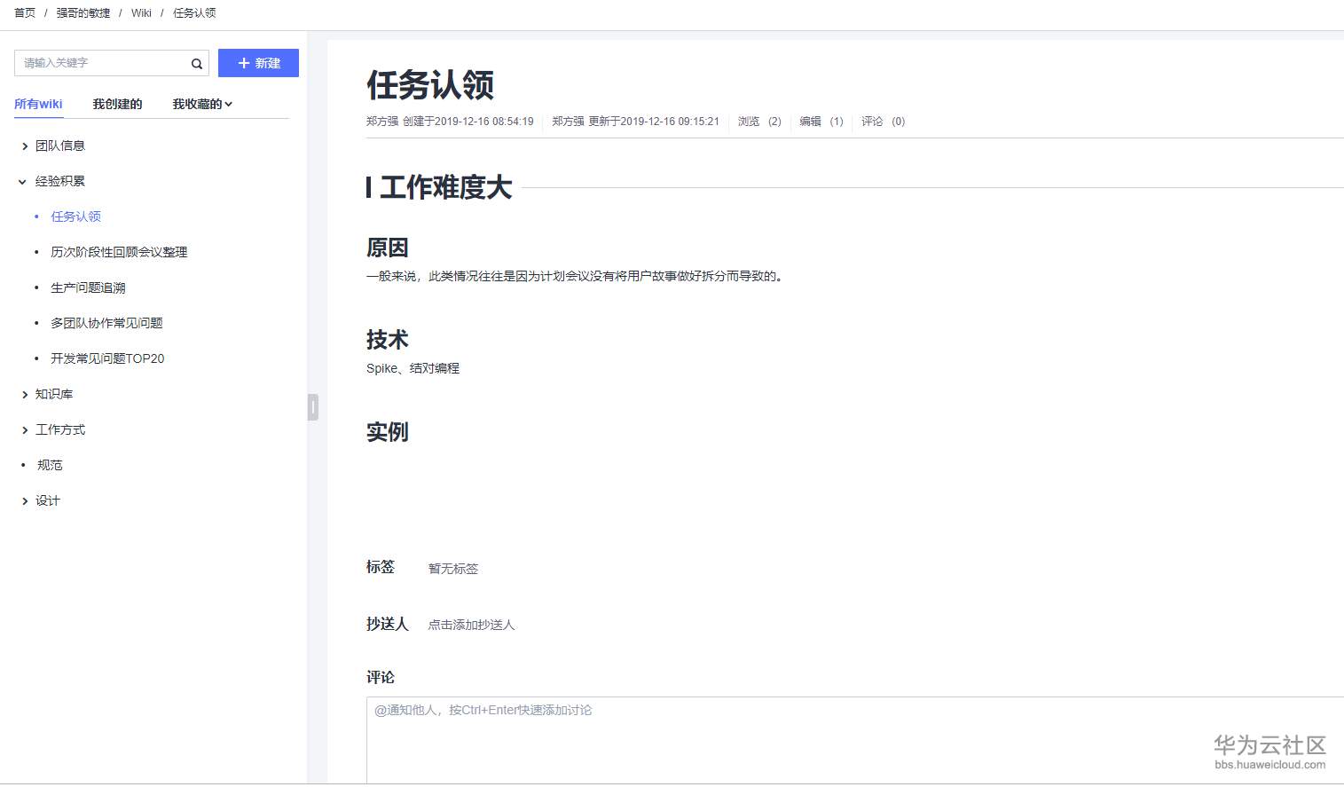Click the 工作难度大 section heading
Screen dimensions: 1344x787
(445, 187)
